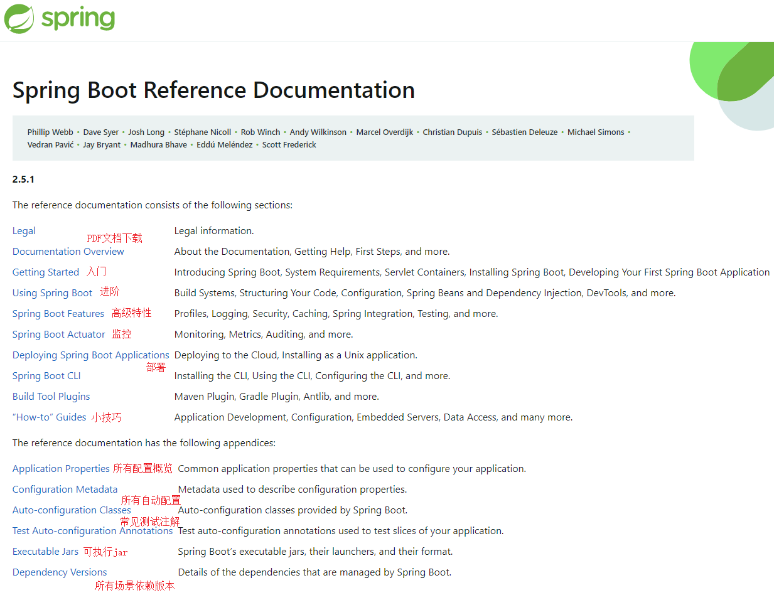Open Auto-configuration Classes link
Image resolution: width=779 pixels, height=600 pixels.
coord(71,510)
